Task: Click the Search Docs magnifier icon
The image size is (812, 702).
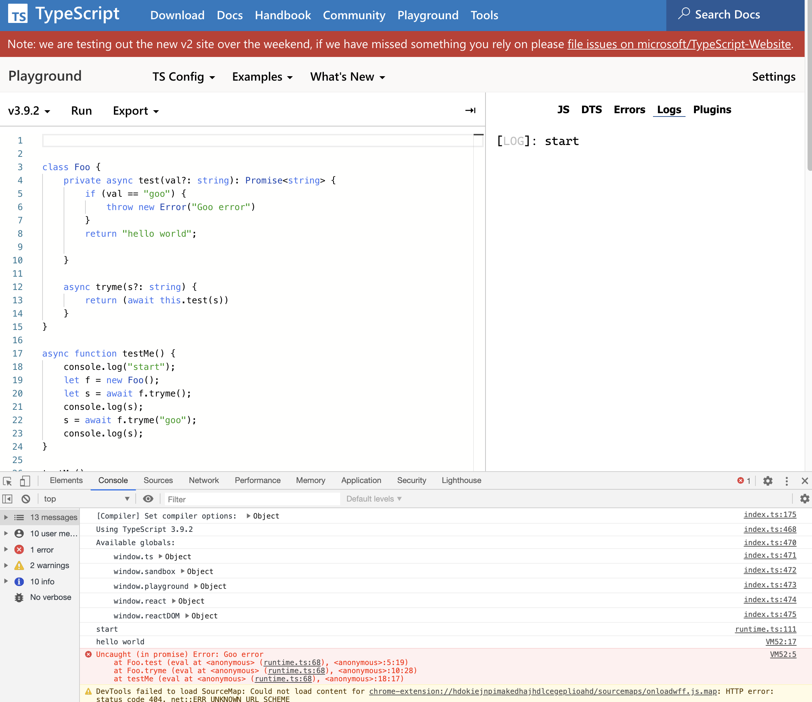Action: 684,13
